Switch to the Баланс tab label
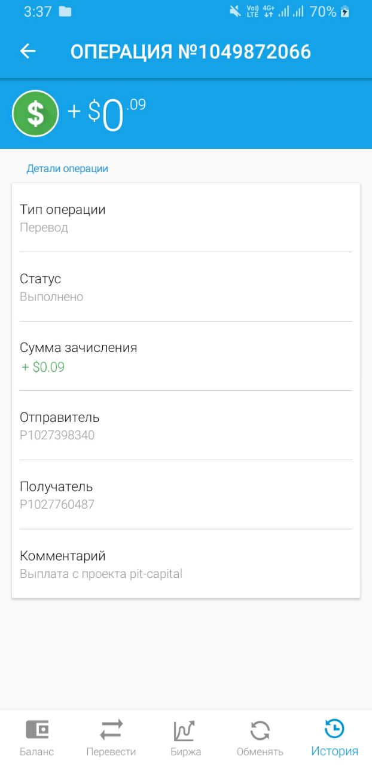Image resolution: width=372 pixels, height=765 pixels. (37, 752)
